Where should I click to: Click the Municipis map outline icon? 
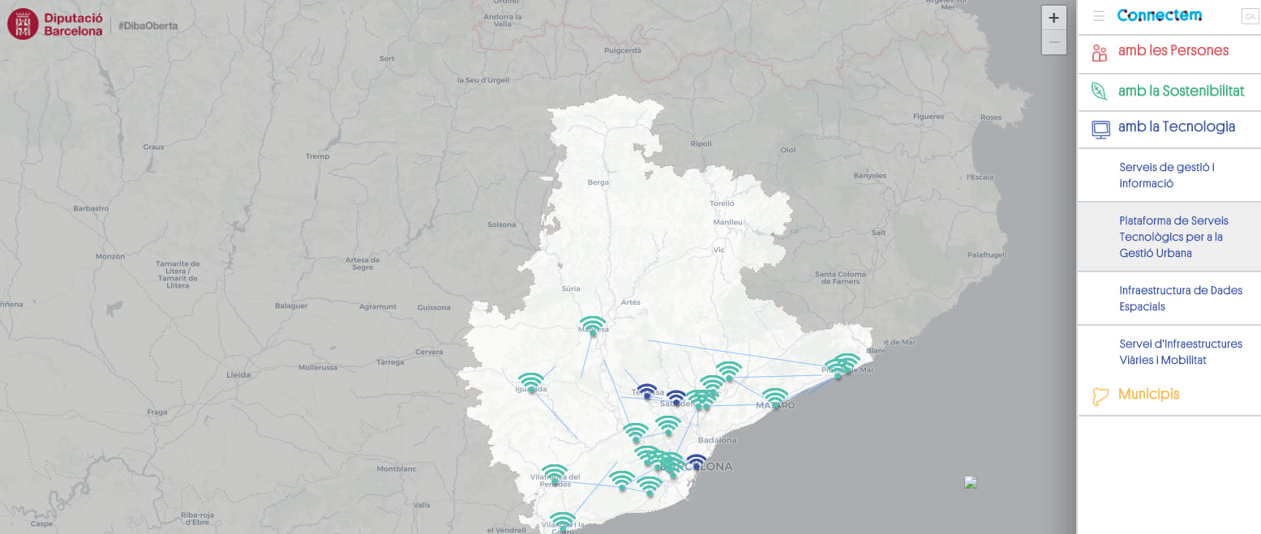pyautogui.click(x=1100, y=396)
